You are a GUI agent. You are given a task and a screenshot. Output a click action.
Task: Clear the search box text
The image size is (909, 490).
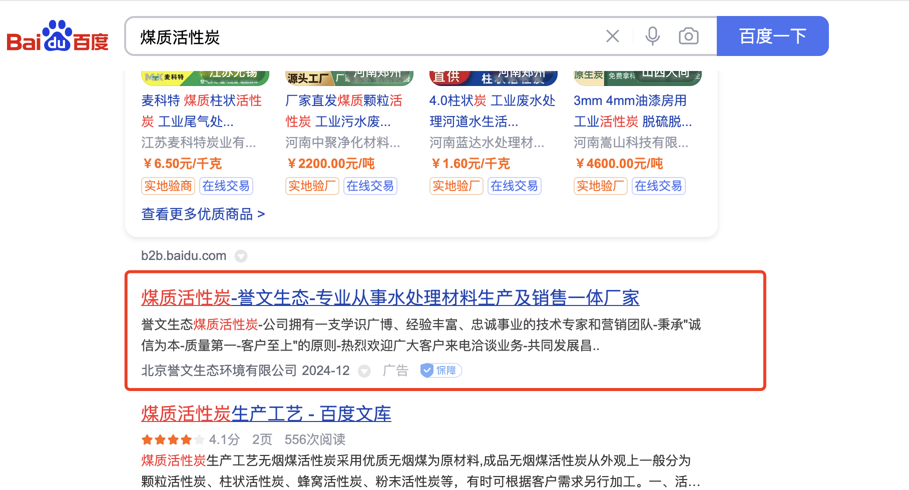(x=613, y=36)
